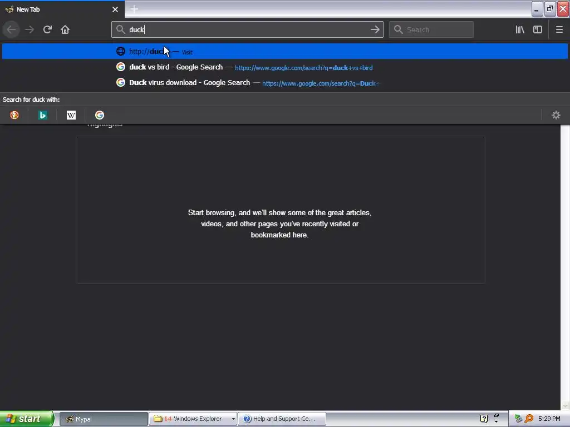570x427 pixels.
Task: Select 'duck vs bird - Google Search' suggestion
Action: pos(285,67)
